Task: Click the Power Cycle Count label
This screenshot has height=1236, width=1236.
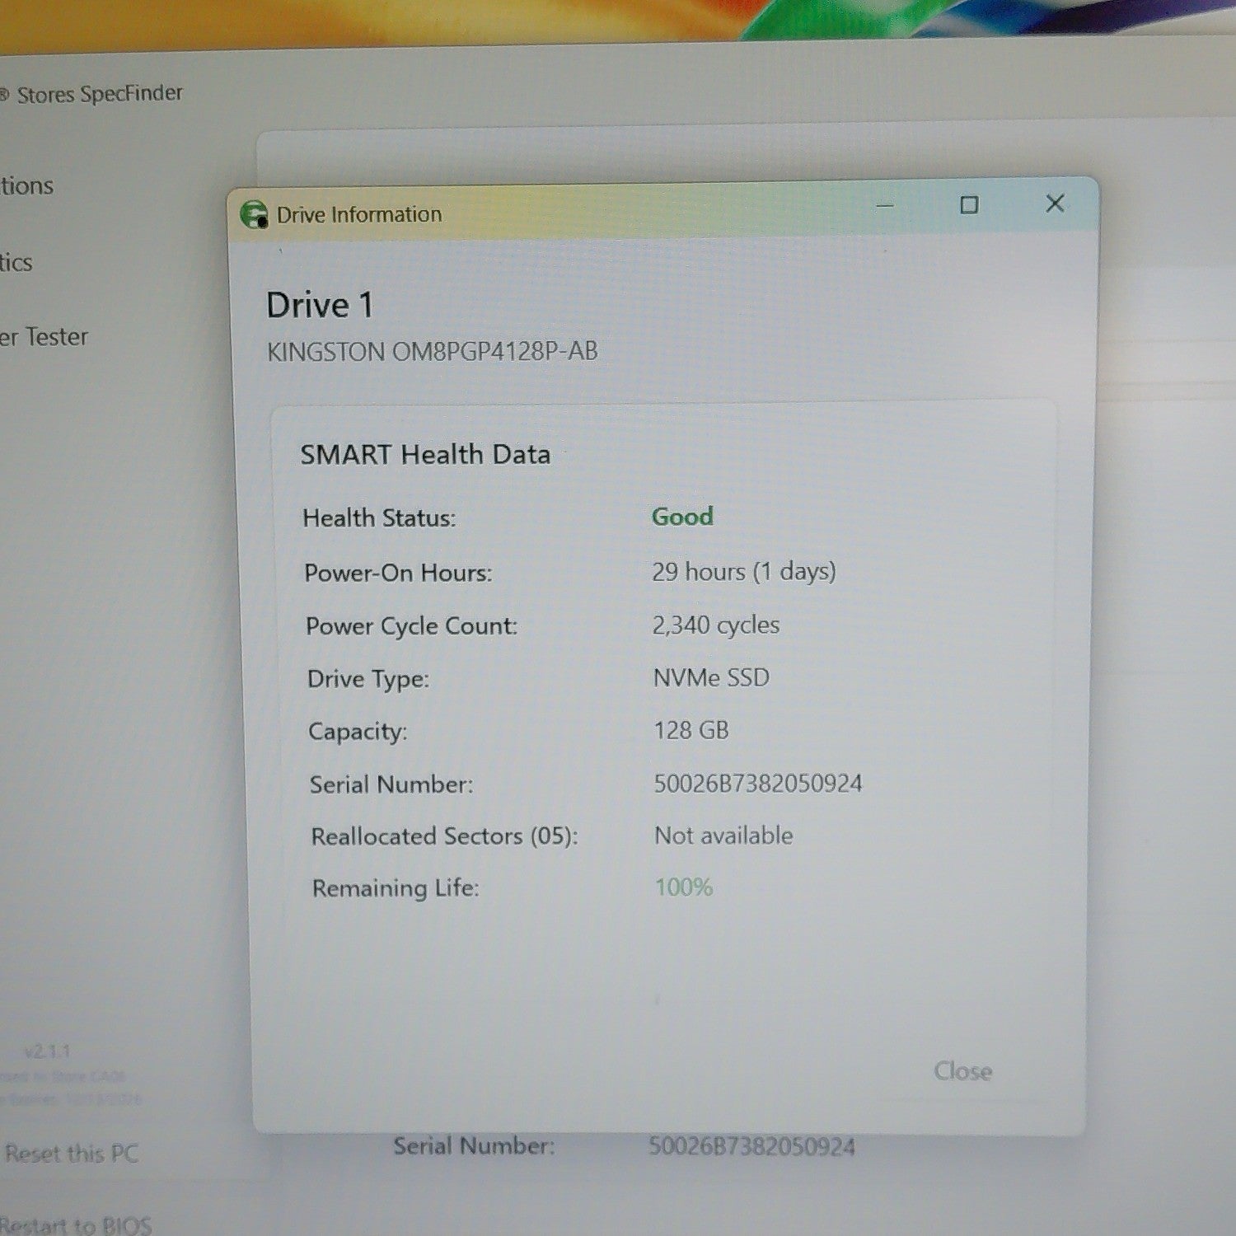Action: (x=411, y=626)
